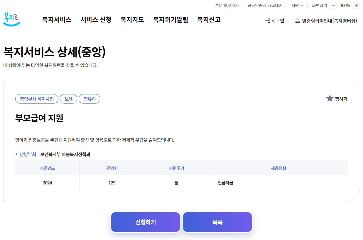This screenshot has width=363, height=240.
Task: Toggle the 찜하기 star for 부모급여 지원
Action: (x=330, y=98)
